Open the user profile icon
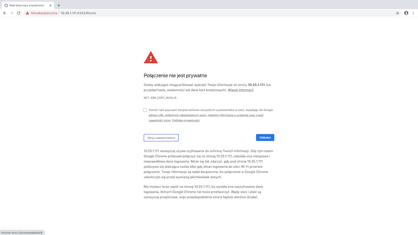 406,13
